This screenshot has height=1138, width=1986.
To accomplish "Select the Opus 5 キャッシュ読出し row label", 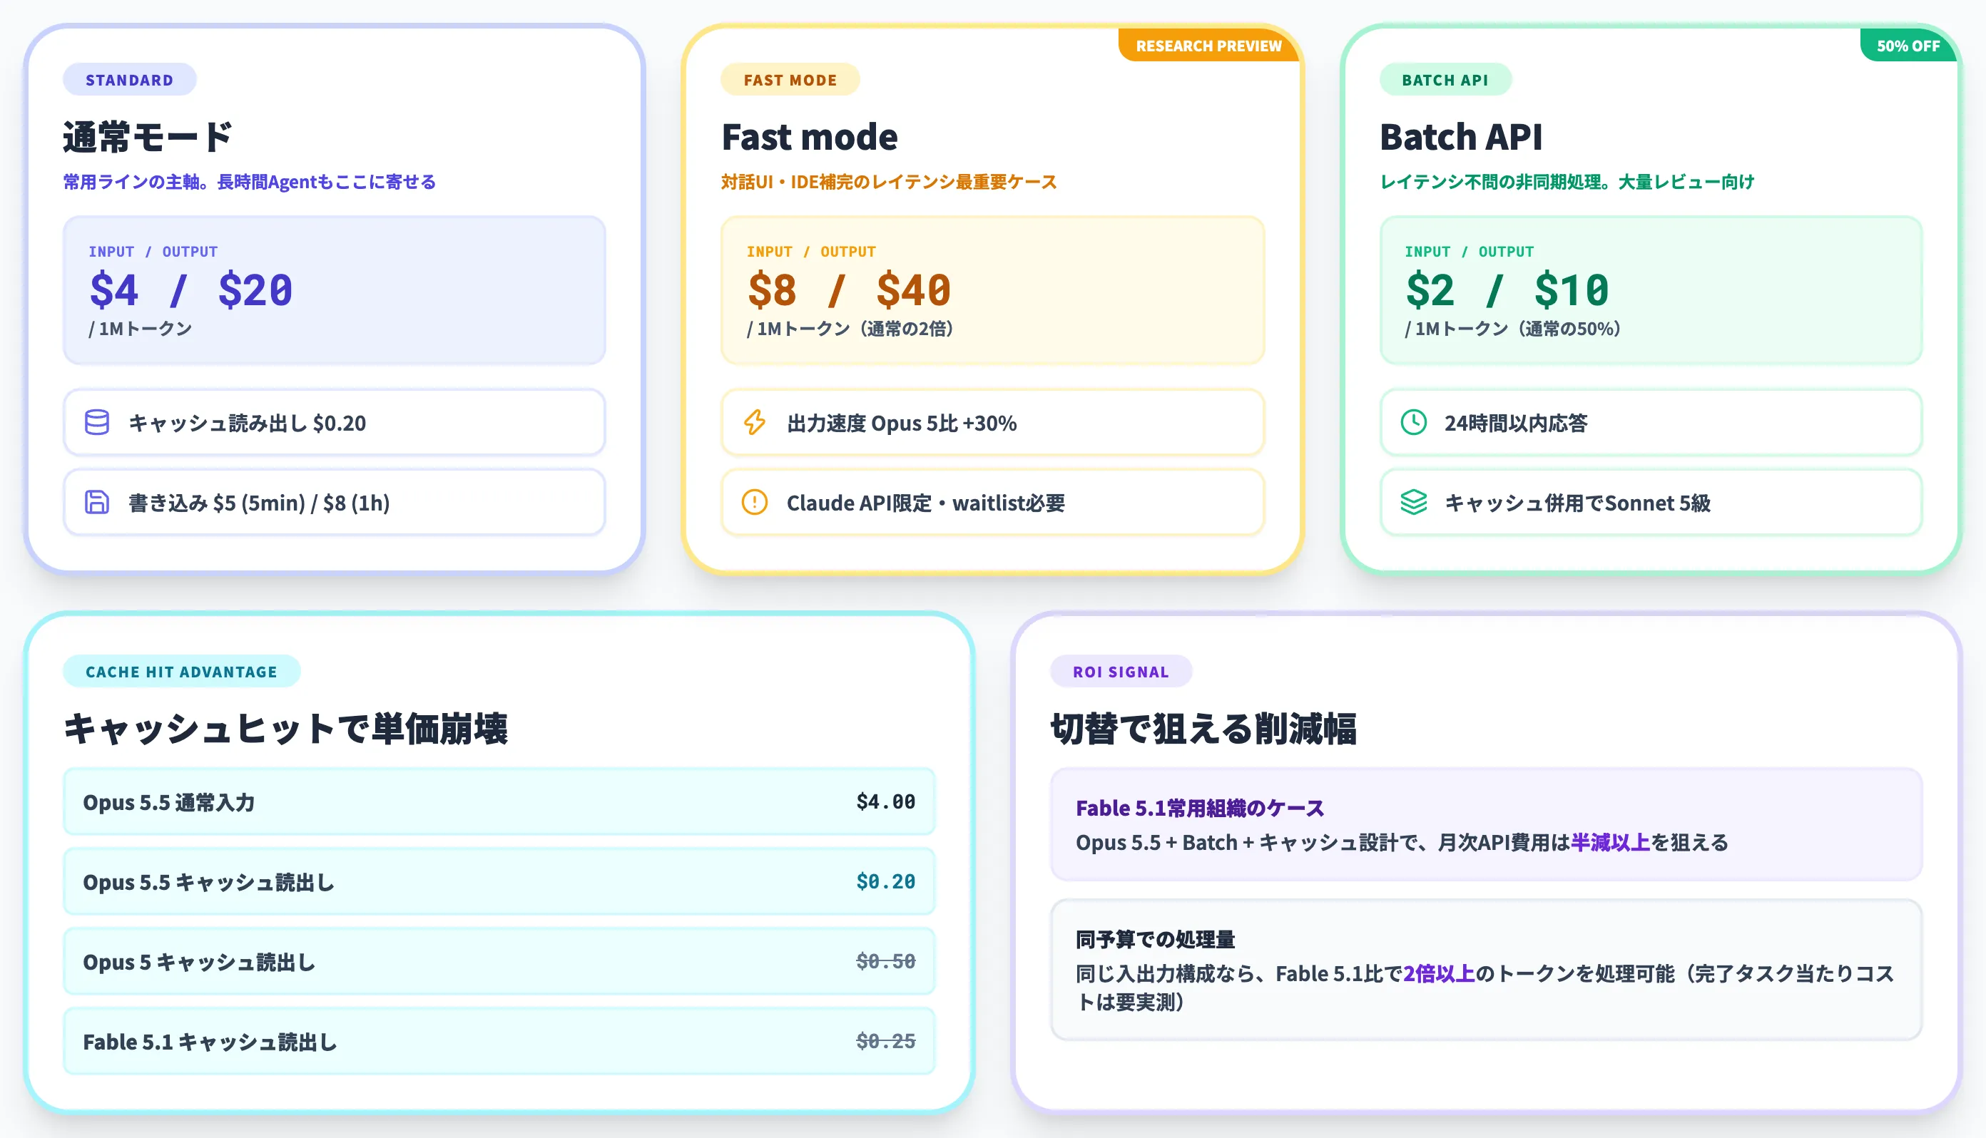I will tap(199, 961).
